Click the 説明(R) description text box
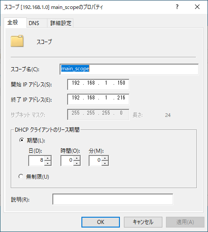The image size is (208, 232). (x=113, y=199)
